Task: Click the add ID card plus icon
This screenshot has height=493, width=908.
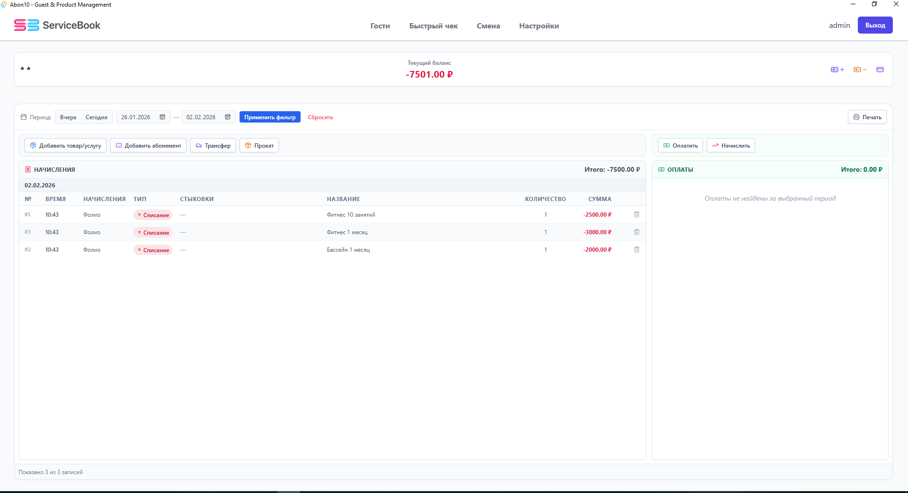Action: pos(837,70)
